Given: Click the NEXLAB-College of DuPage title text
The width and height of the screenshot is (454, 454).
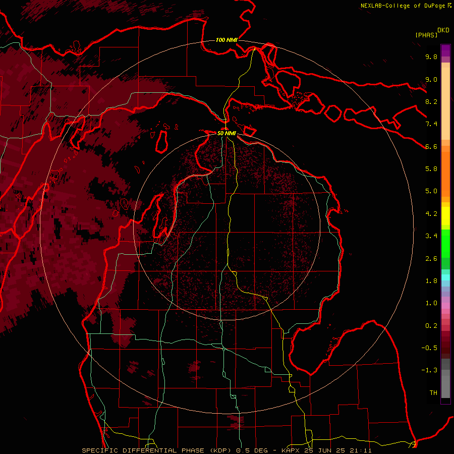Looking at the screenshot, I should point(403,6).
